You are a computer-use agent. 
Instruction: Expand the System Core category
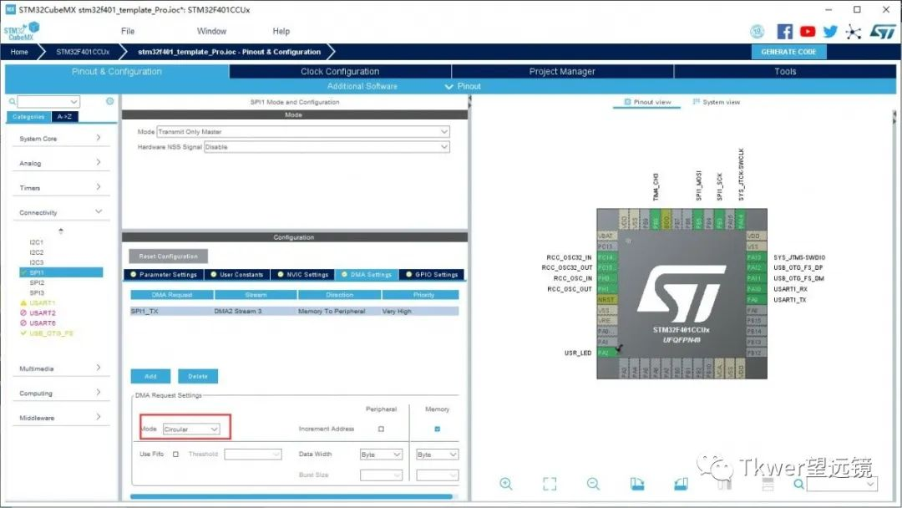tap(60, 139)
